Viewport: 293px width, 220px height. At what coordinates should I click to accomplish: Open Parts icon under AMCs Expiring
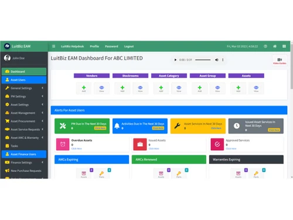[101, 174]
